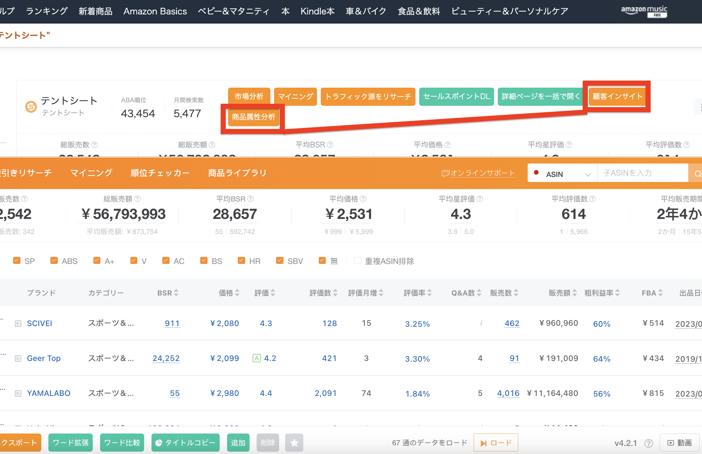
Task: Open Kindle本 navigation item
Action: coord(318,11)
